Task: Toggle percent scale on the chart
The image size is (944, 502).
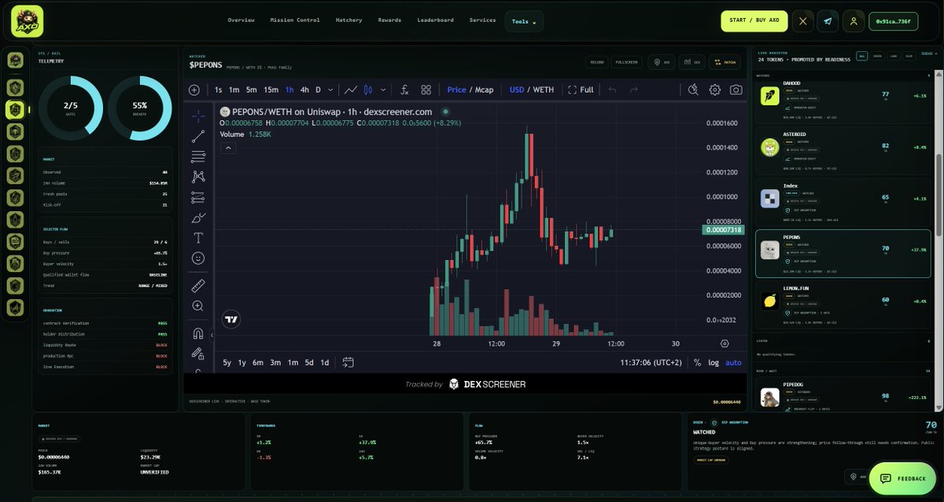Action: (x=697, y=362)
